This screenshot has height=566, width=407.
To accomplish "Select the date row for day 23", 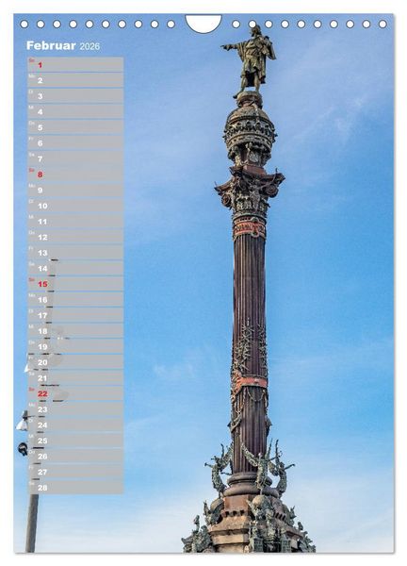I will pos(75,409).
